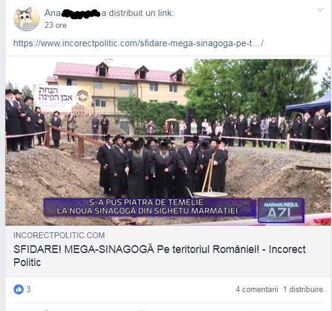Click the group of men in the preview photo
Viewport: 332px width, 311px height.
[162, 165]
